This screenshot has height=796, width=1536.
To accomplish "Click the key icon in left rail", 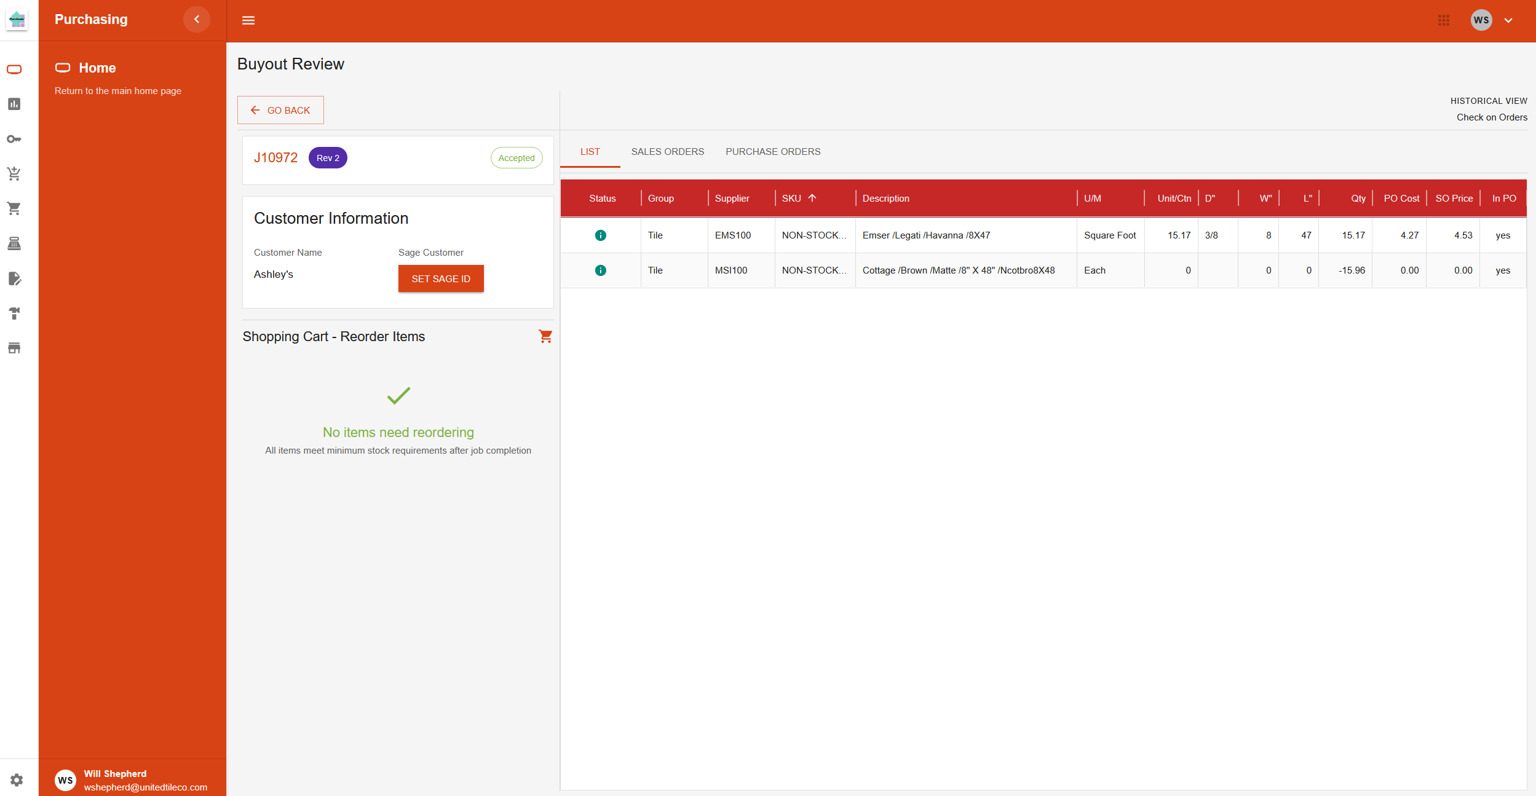I will coord(14,139).
